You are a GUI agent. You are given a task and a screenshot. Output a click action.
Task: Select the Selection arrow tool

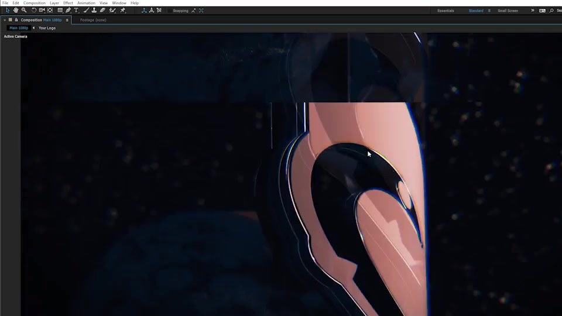click(7, 11)
